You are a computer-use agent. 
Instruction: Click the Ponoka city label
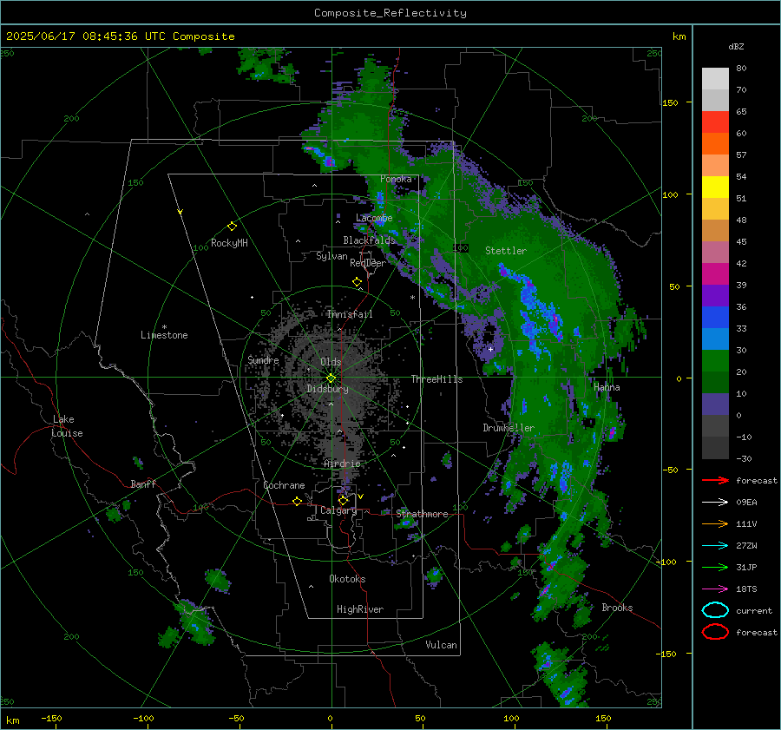(396, 179)
